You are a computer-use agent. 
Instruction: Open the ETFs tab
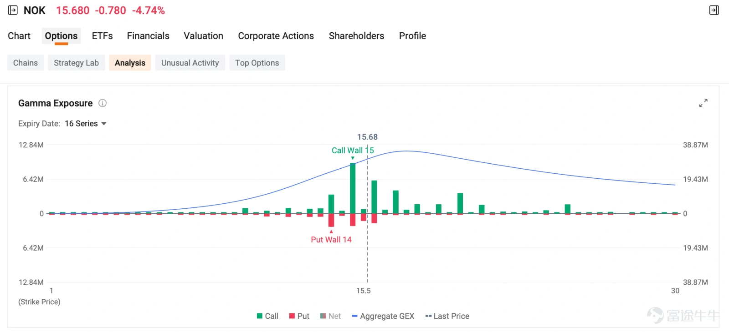pyautogui.click(x=102, y=36)
